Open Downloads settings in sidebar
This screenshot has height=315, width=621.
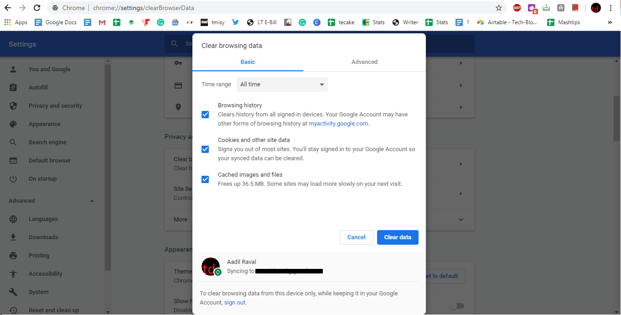coord(43,237)
